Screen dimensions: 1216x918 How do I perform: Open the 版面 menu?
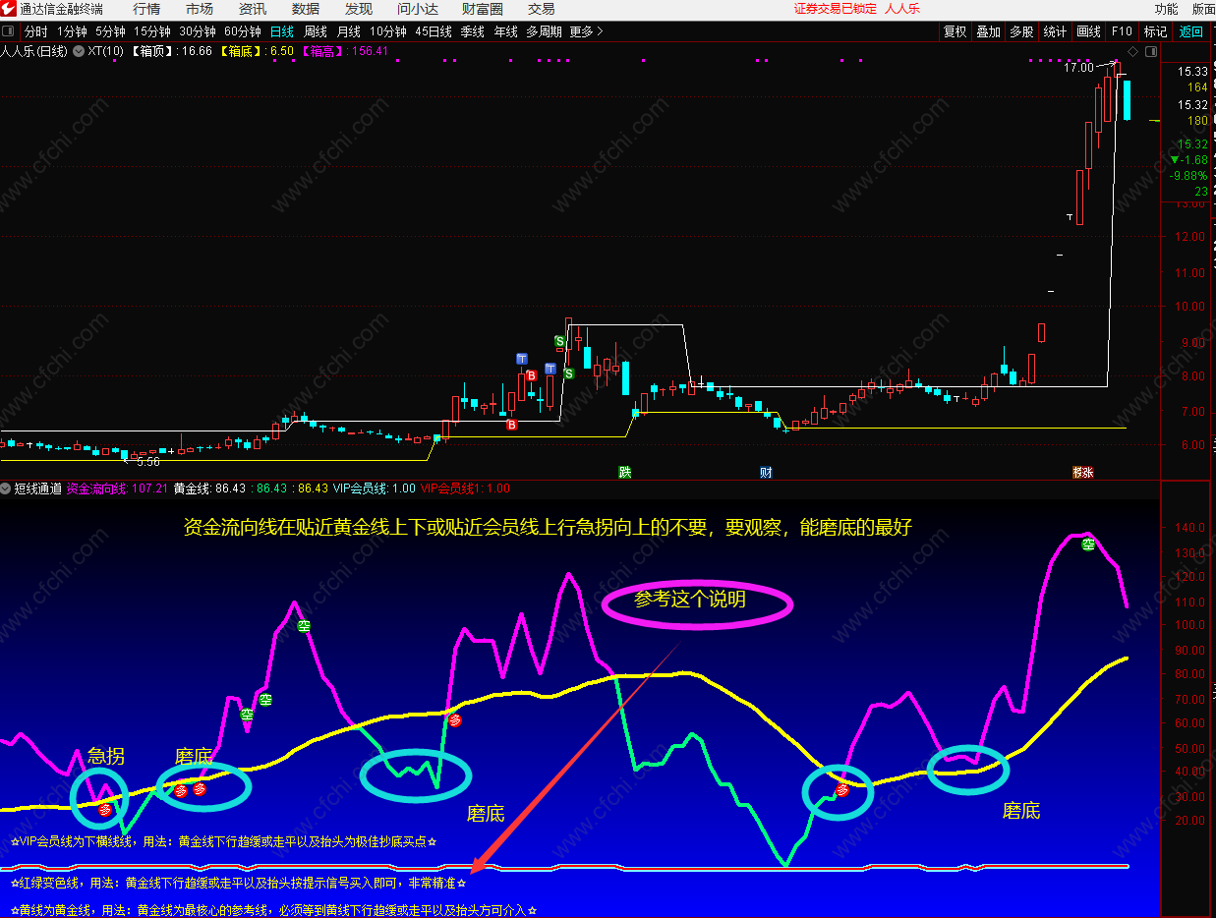pyautogui.click(x=1203, y=9)
